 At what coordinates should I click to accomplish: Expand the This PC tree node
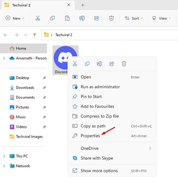point(4,156)
